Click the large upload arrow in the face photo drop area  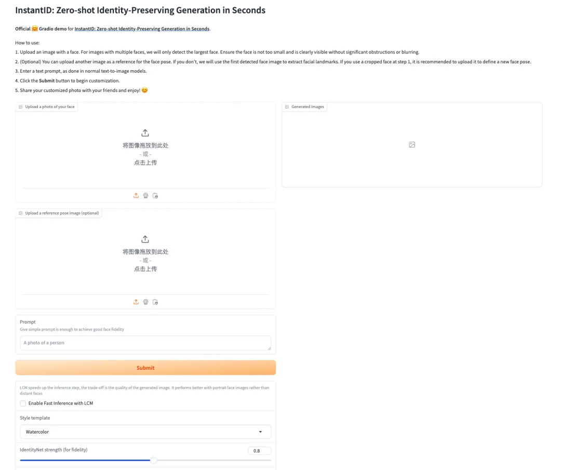point(145,133)
